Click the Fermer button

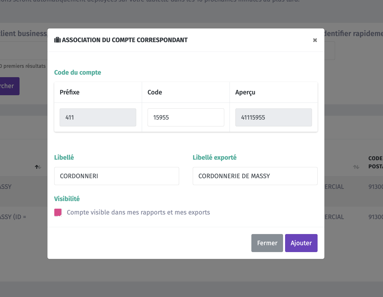[x=267, y=243]
